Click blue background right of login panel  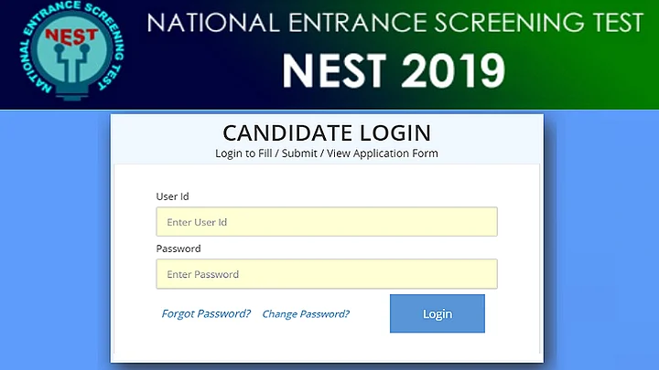(x=604, y=238)
